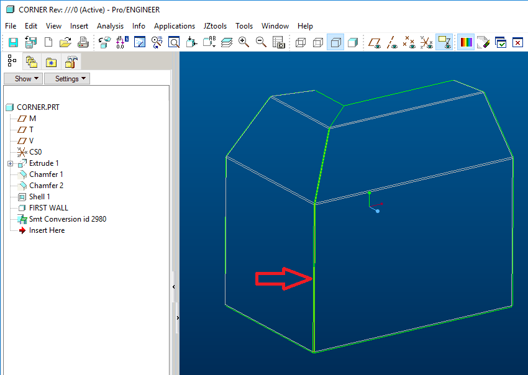This screenshot has height=375, width=528.
Task: Save the current part
Action: [x=12, y=42]
